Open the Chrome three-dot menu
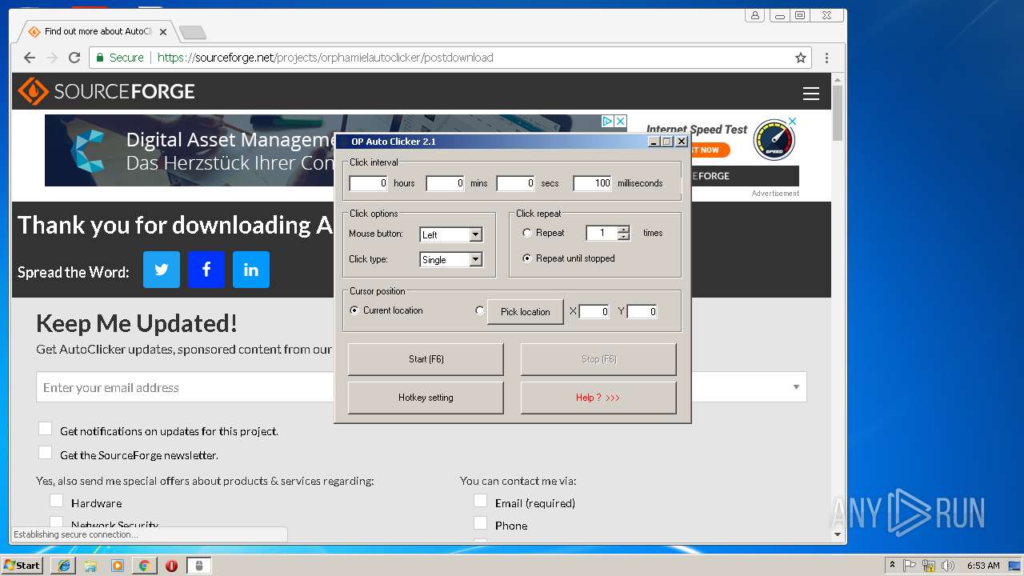Screen dimensions: 1024x576 (x=826, y=58)
